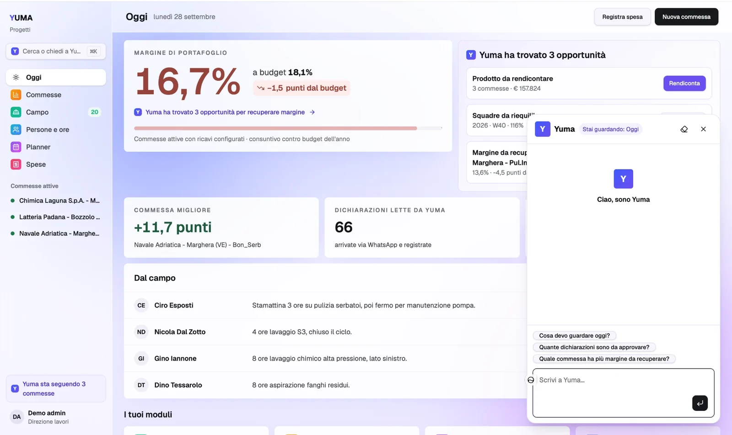The image size is (732, 435).
Task: Go to Spese in sidebar
Action: tap(56, 164)
